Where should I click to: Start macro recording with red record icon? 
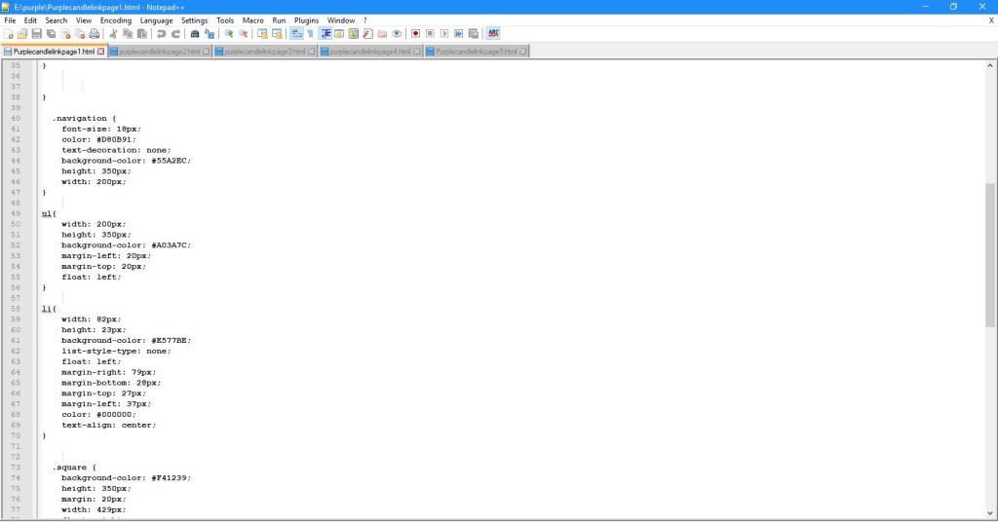pos(415,33)
